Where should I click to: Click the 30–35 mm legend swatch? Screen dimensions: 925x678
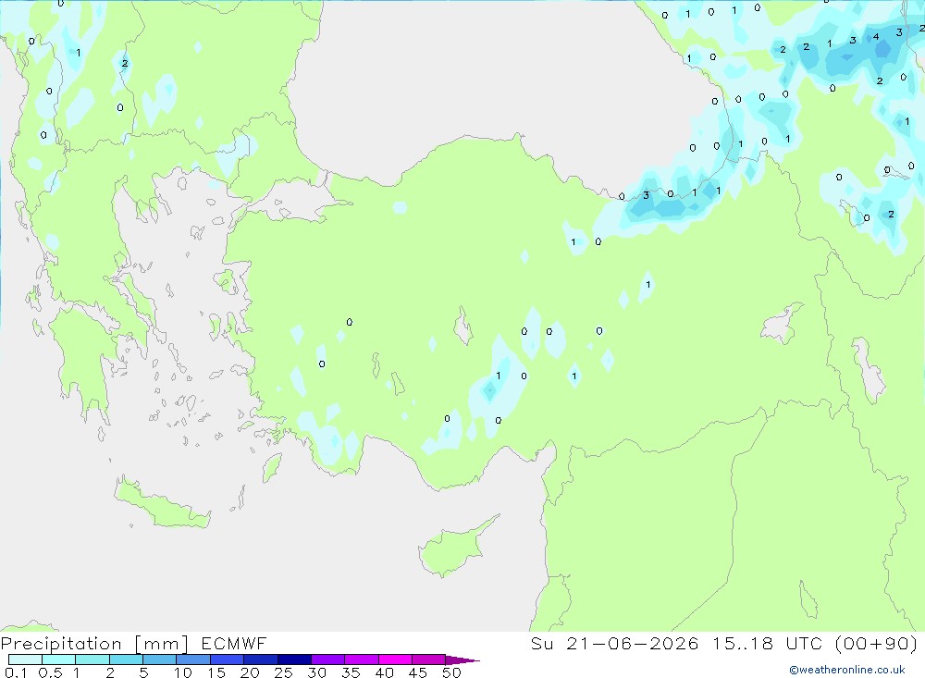(x=328, y=660)
